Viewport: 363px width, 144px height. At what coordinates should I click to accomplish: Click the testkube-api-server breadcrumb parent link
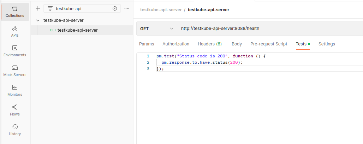tap(160, 10)
